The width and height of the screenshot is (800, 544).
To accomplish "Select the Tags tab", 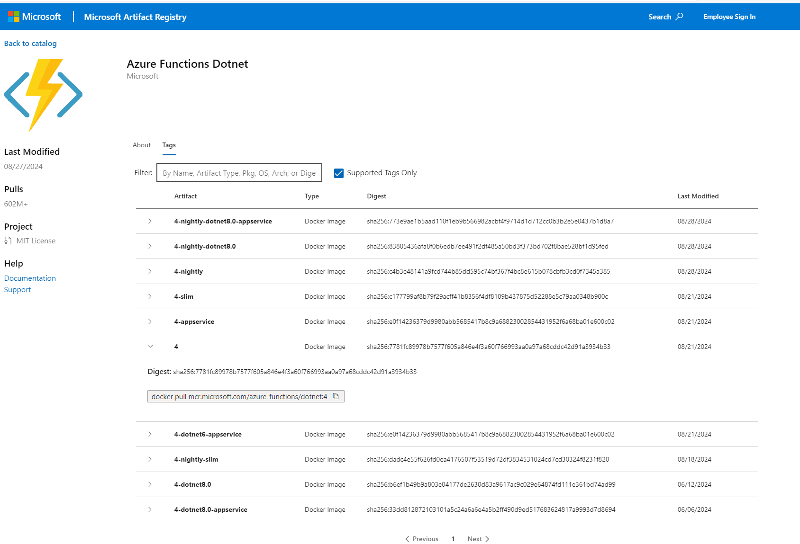I will (169, 145).
